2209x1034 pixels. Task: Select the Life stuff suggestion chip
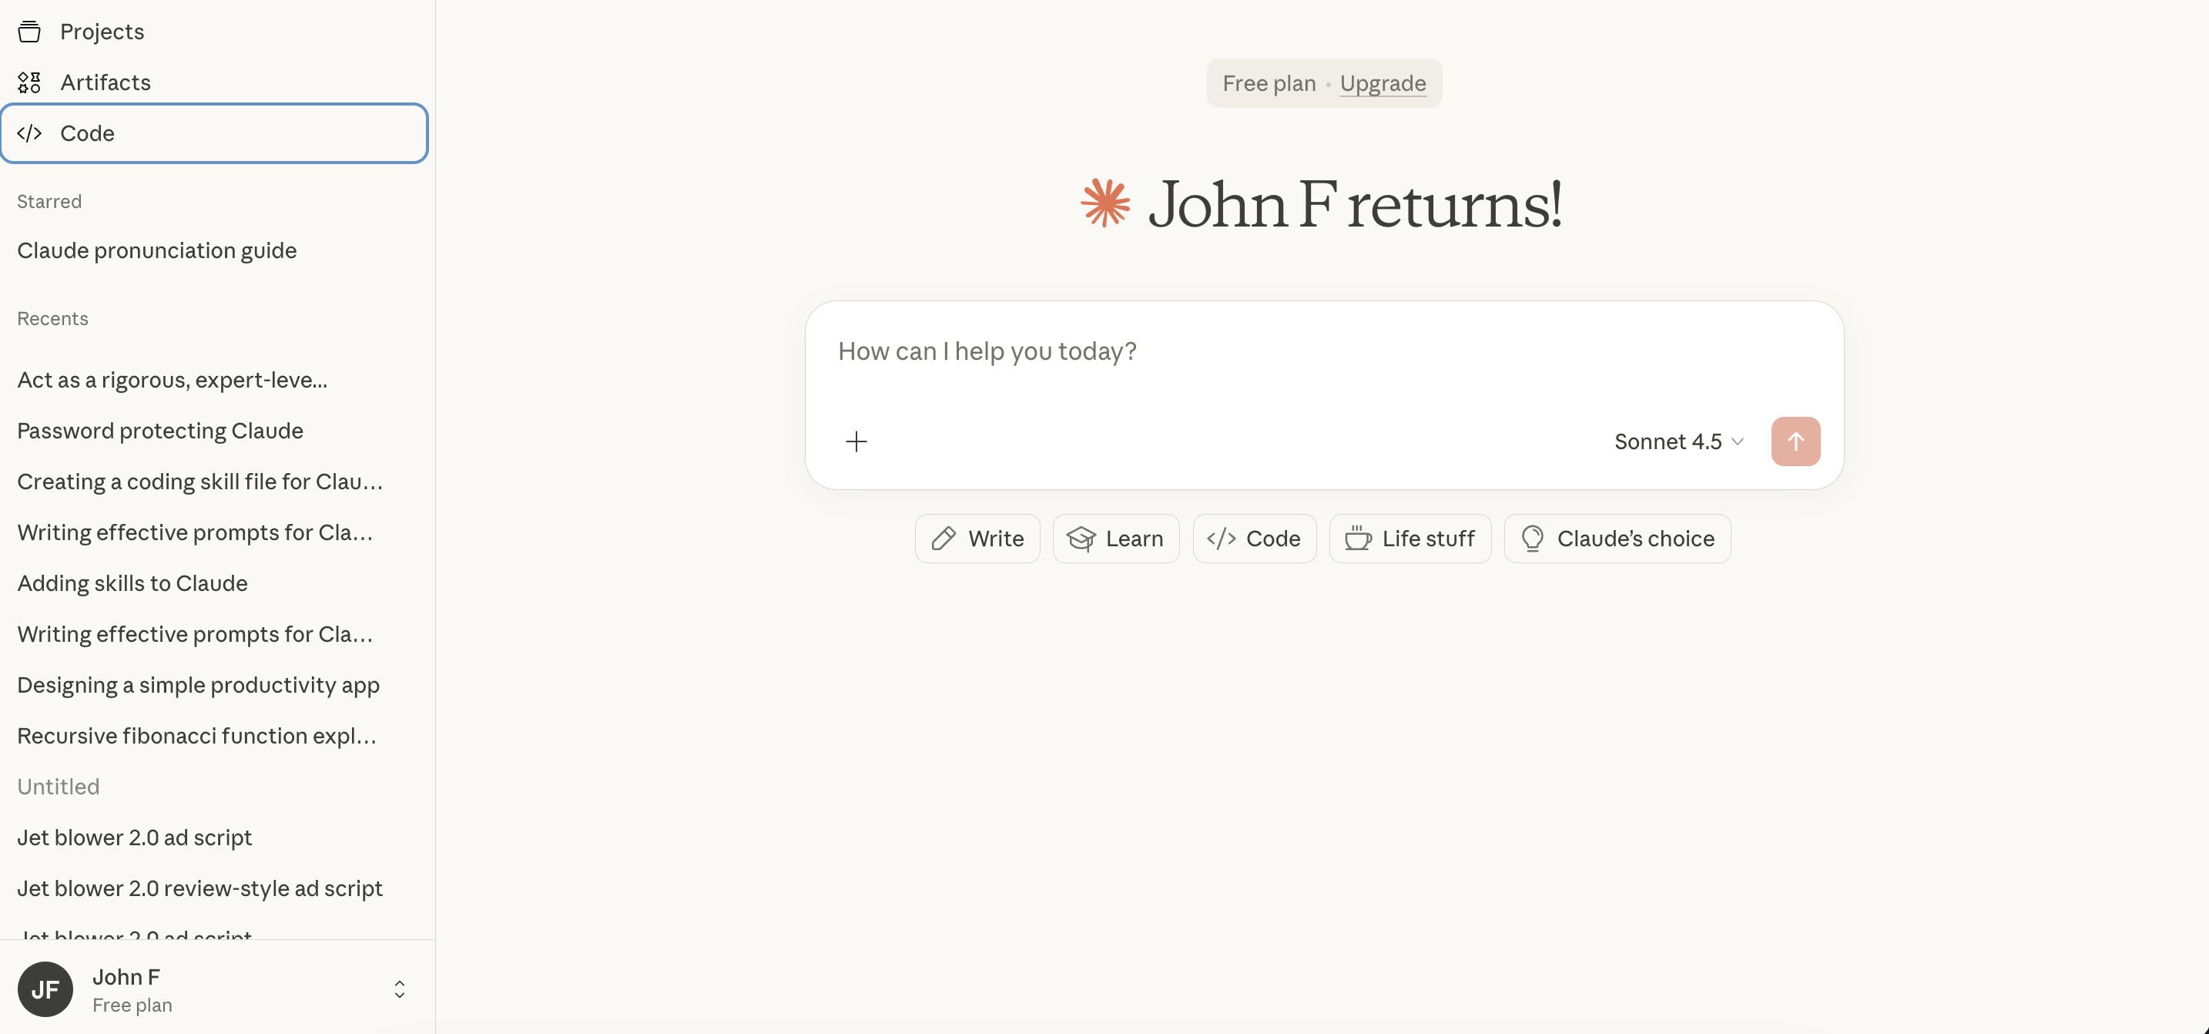pyautogui.click(x=1410, y=539)
